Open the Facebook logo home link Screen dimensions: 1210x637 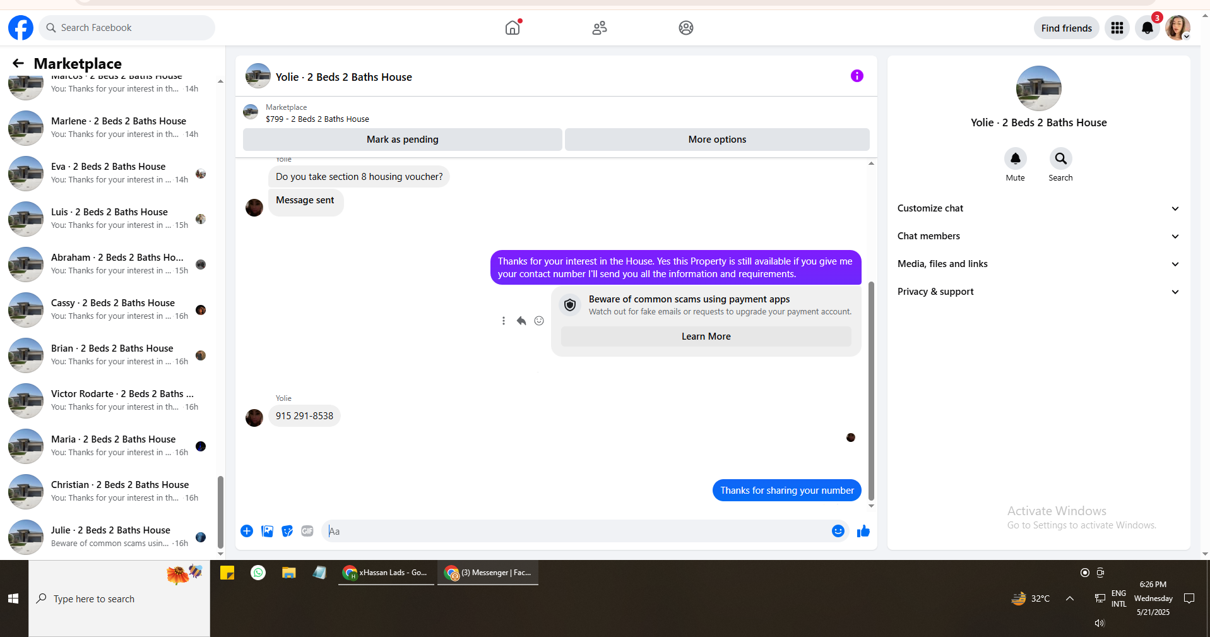point(21,28)
